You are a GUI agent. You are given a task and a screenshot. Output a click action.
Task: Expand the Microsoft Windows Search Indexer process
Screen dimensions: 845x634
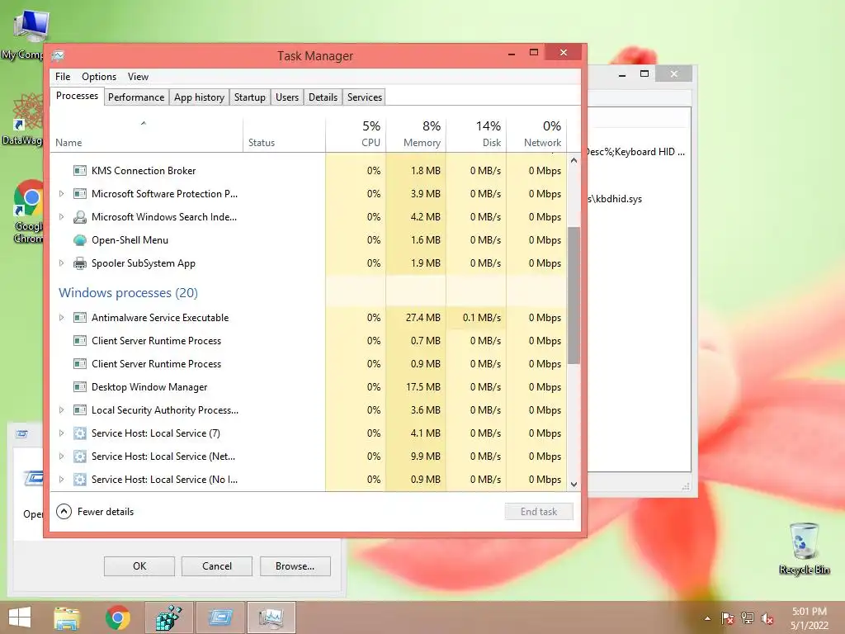click(61, 217)
